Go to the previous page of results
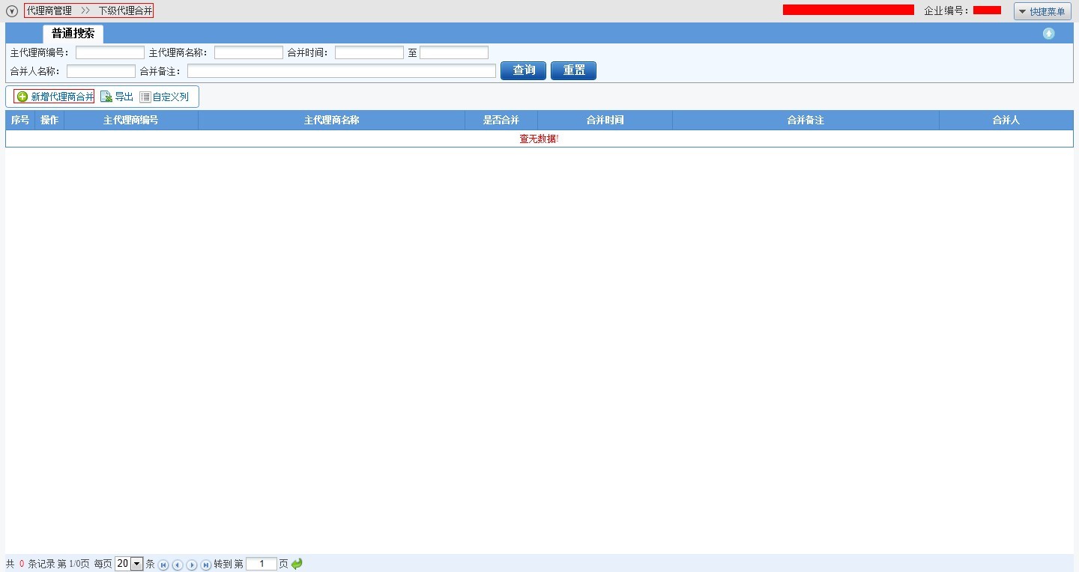 click(178, 565)
